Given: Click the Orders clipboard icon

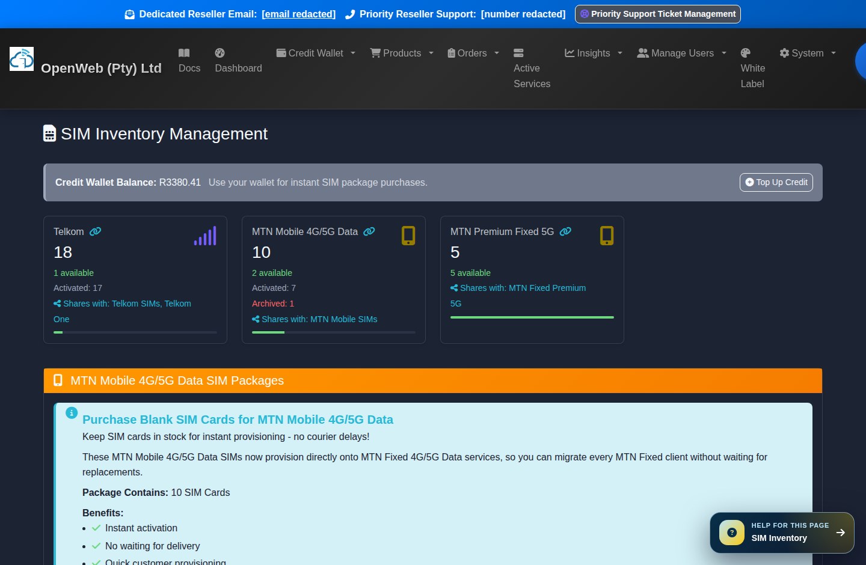Looking at the screenshot, I should point(451,53).
